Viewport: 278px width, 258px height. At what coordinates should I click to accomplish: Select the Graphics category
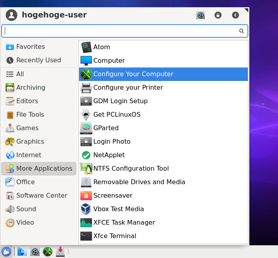click(39, 142)
